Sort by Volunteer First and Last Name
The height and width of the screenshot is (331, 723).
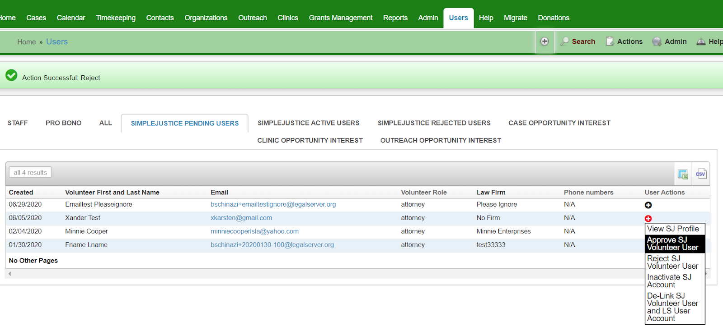pos(112,192)
